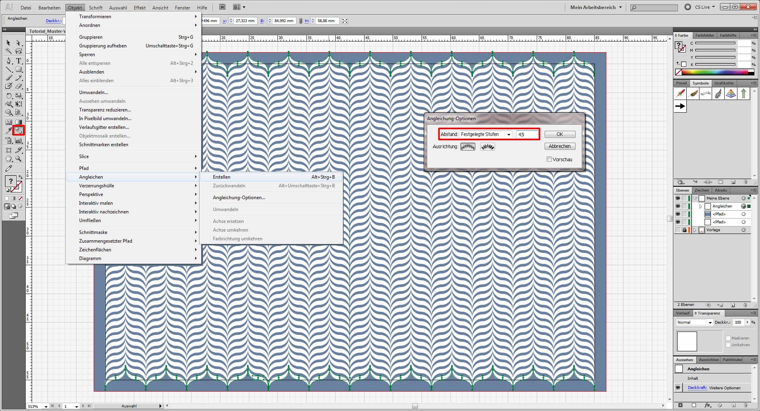
Task: Click OK in the Angleichung-Optionen dialog
Action: (559, 134)
